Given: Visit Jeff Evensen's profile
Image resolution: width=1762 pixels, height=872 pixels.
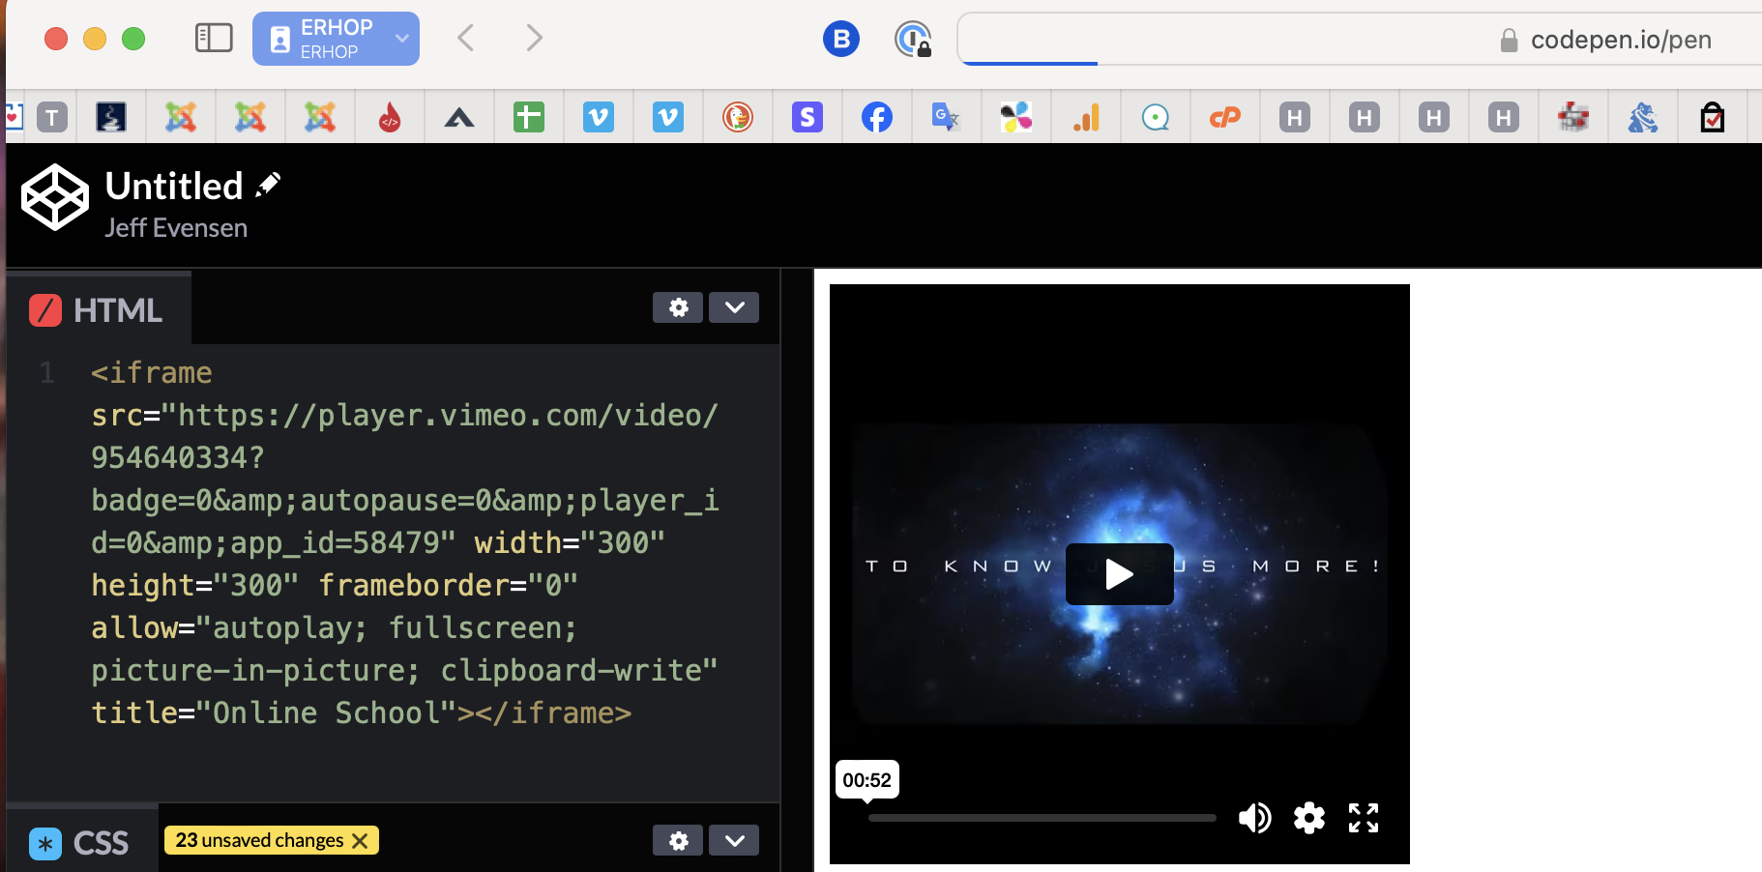Looking at the screenshot, I should (x=176, y=228).
